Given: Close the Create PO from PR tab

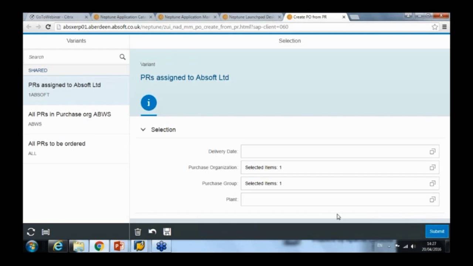Looking at the screenshot, I should tap(344, 17).
